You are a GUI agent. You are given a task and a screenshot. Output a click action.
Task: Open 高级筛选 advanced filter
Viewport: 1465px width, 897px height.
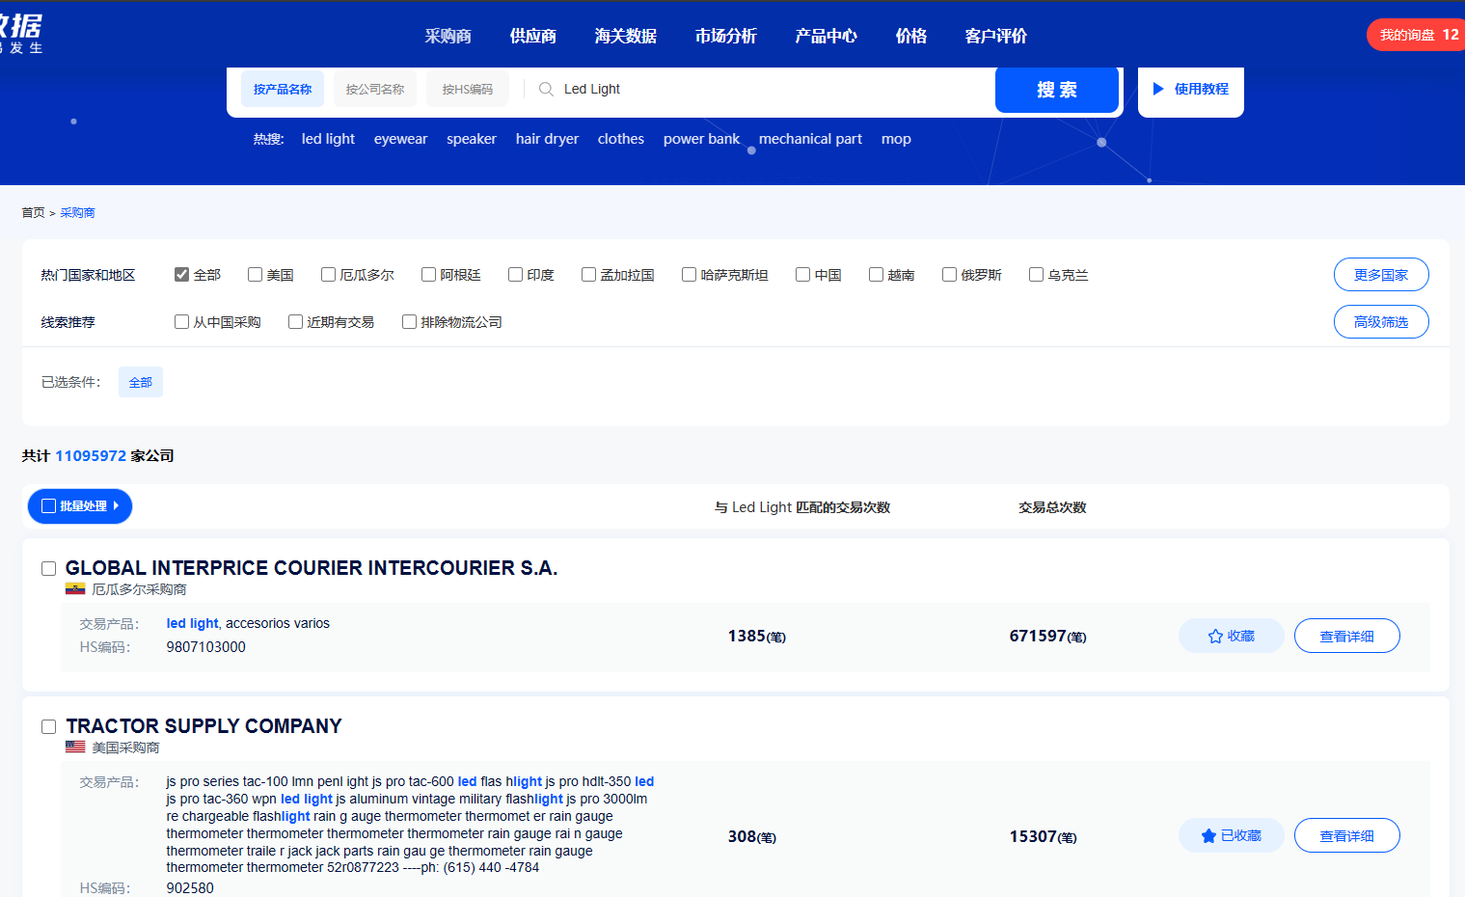[1381, 322]
